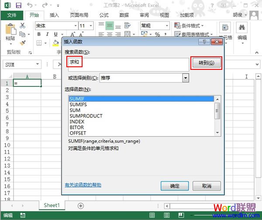The image size is (262, 220).
Task: Select SUM in function list
Action: (141, 110)
